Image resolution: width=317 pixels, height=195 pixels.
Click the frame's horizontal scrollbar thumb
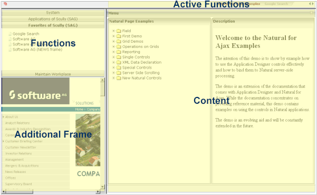19,191
